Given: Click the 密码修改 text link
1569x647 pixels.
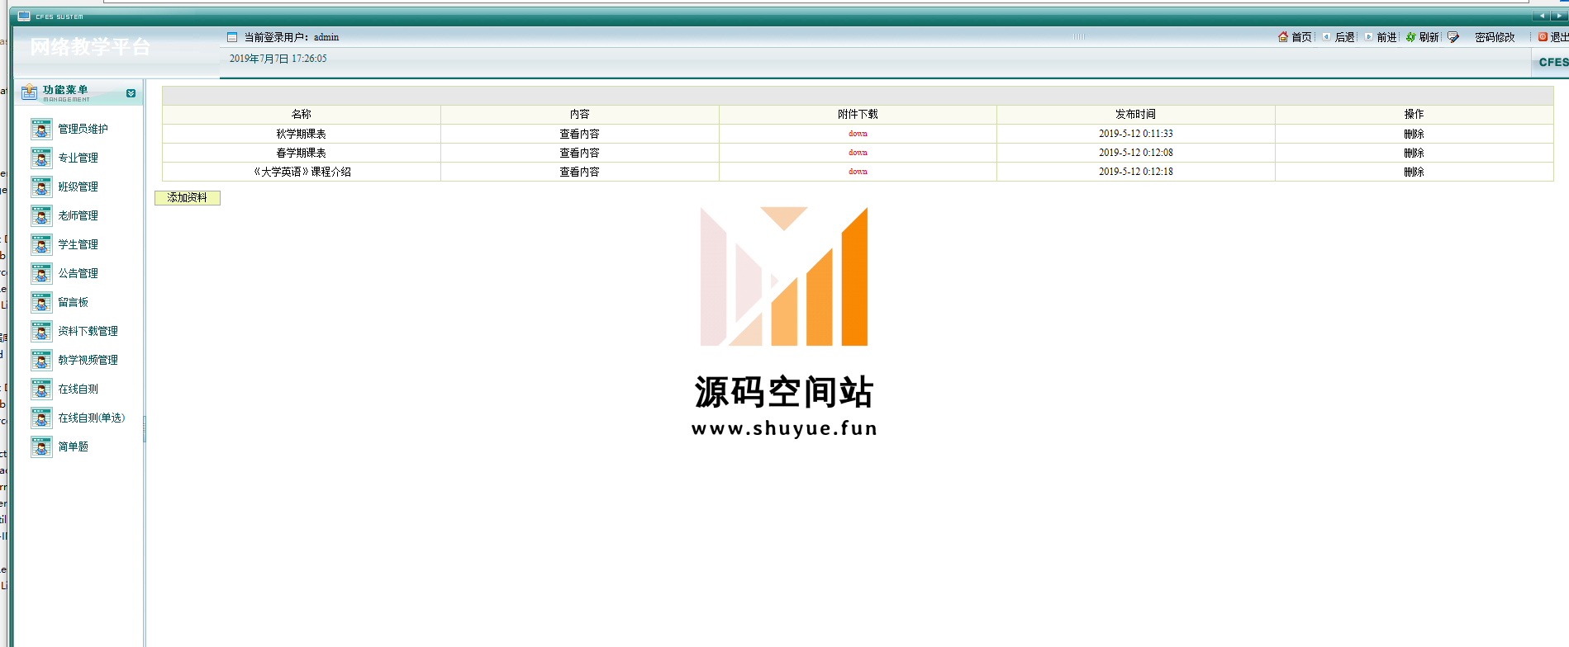Looking at the screenshot, I should tap(1495, 37).
